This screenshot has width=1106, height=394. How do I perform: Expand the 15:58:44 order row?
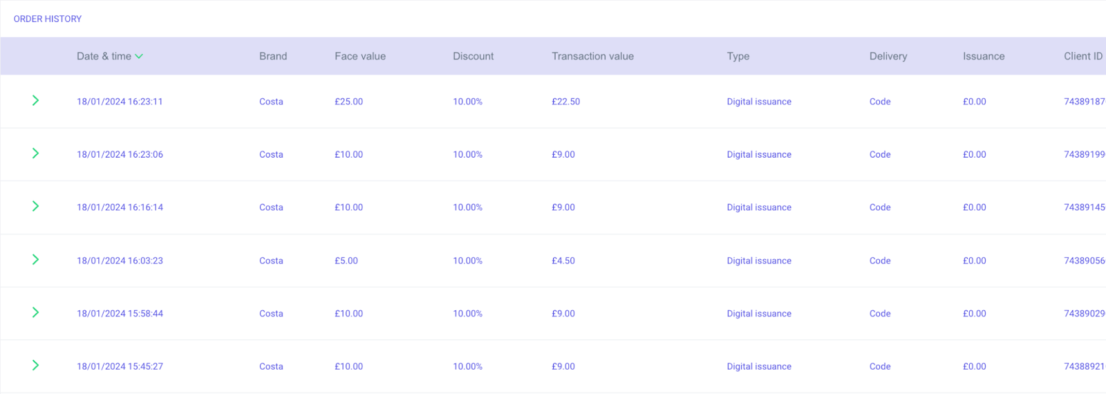(x=35, y=312)
